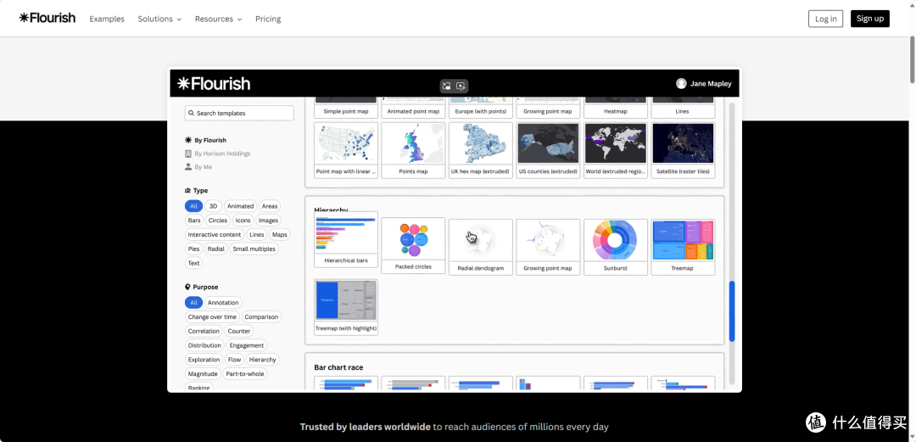Open the Radial dendogram template
The image size is (916, 442).
(480, 248)
